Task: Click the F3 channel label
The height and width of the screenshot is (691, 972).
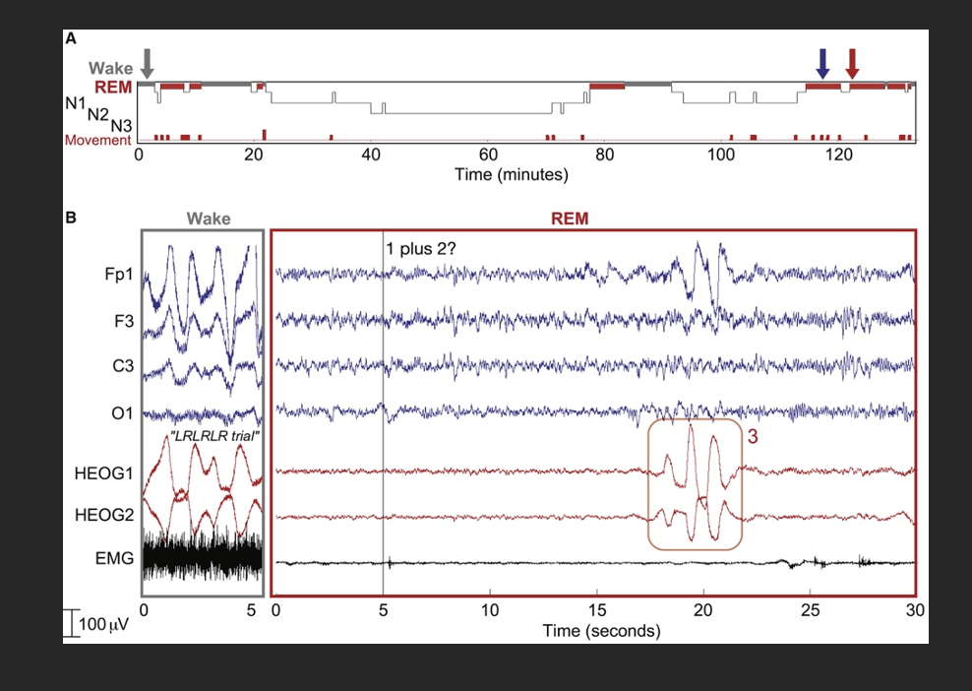Action: pyautogui.click(x=125, y=322)
